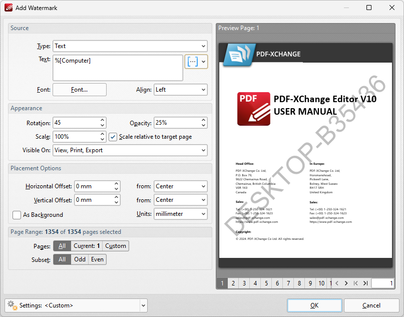This screenshot has height=317, width=404.
Task: Switch preview to page 6
Action: (277, 283)
